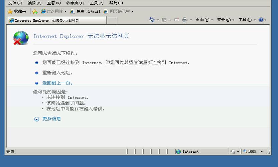The image size is (278, 167).
Task: Click the Home page icon
Action: [152, 20]
